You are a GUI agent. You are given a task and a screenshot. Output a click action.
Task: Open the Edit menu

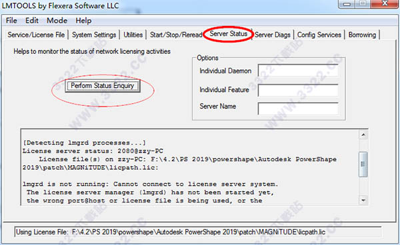click(x=31, y=21)
